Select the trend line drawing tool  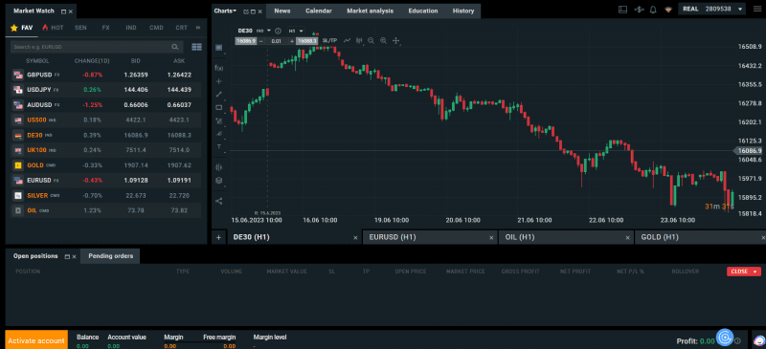click(x=219, y=95)
